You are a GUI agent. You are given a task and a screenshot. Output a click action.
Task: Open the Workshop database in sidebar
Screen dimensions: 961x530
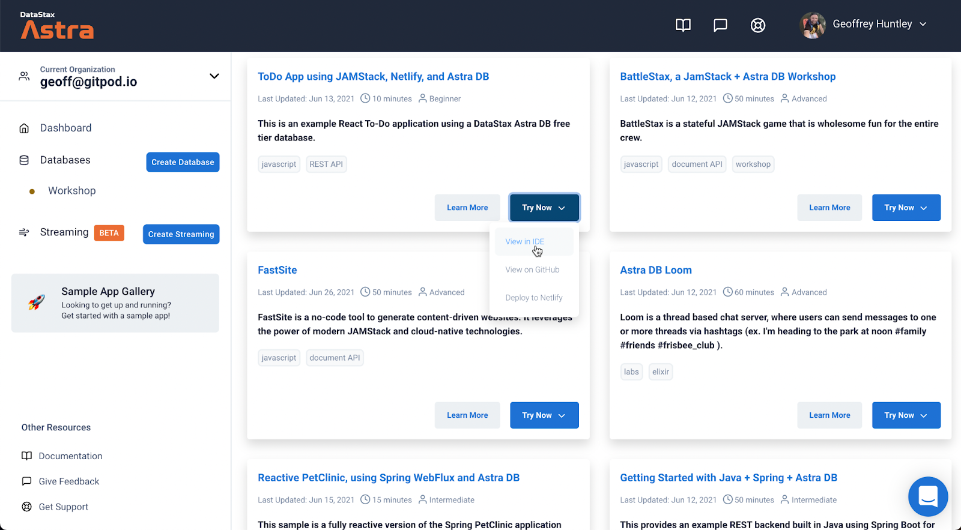point(72,191)
